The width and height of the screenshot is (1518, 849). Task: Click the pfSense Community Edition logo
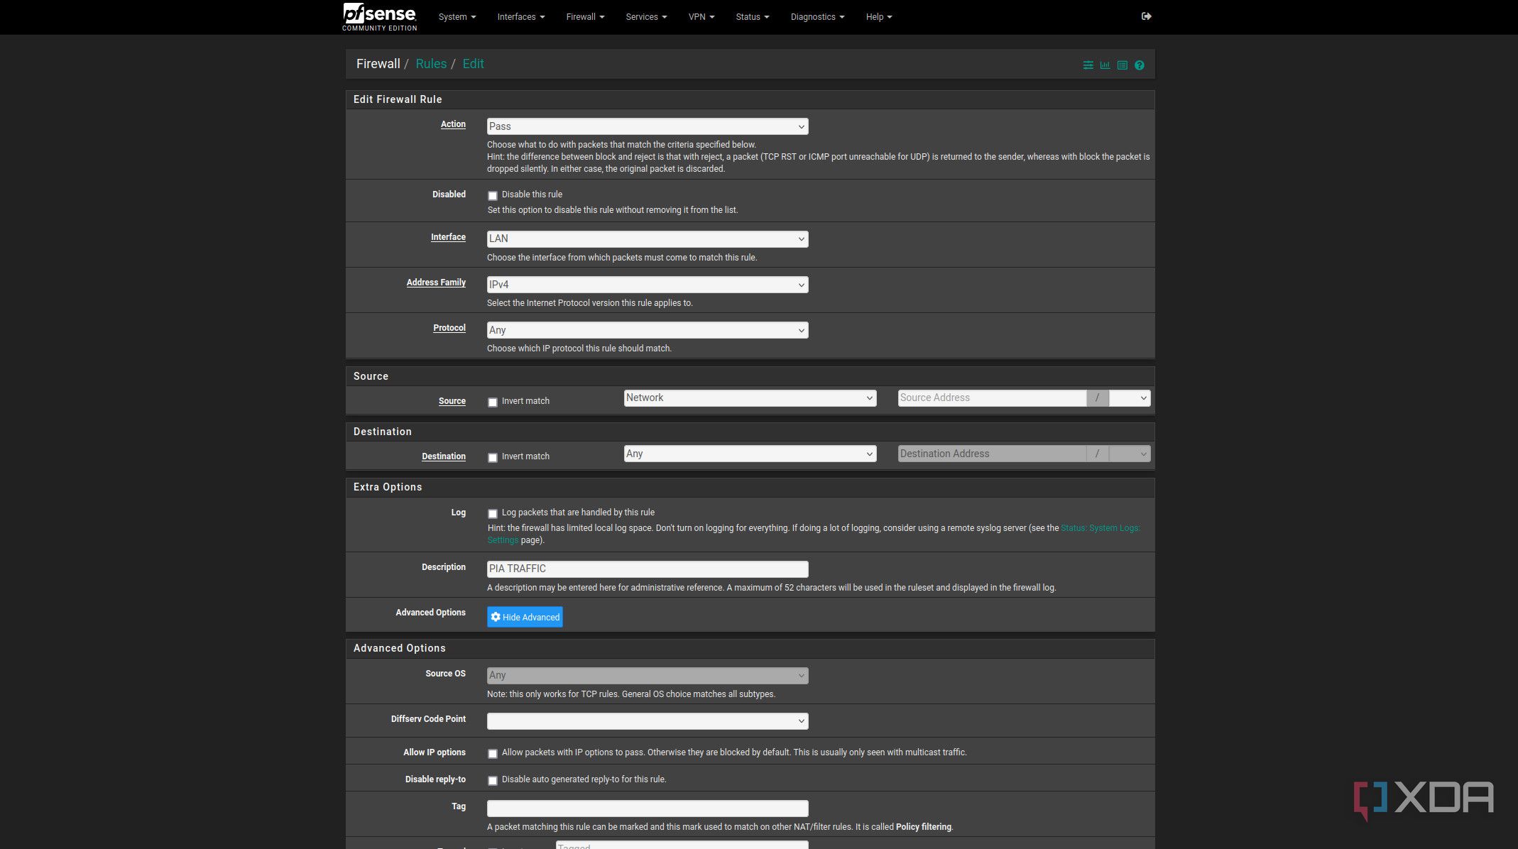pos(379,16)
